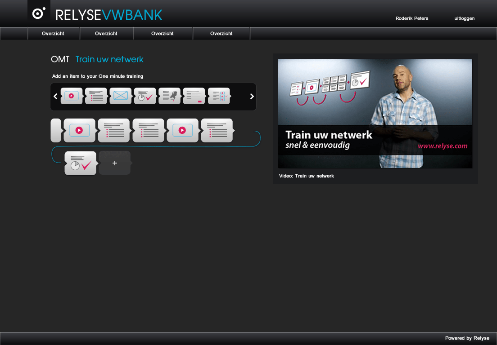Click the 'Video: Train uw netwerk' caption
The image size is (497, 345).
click(x=307, y=176)
